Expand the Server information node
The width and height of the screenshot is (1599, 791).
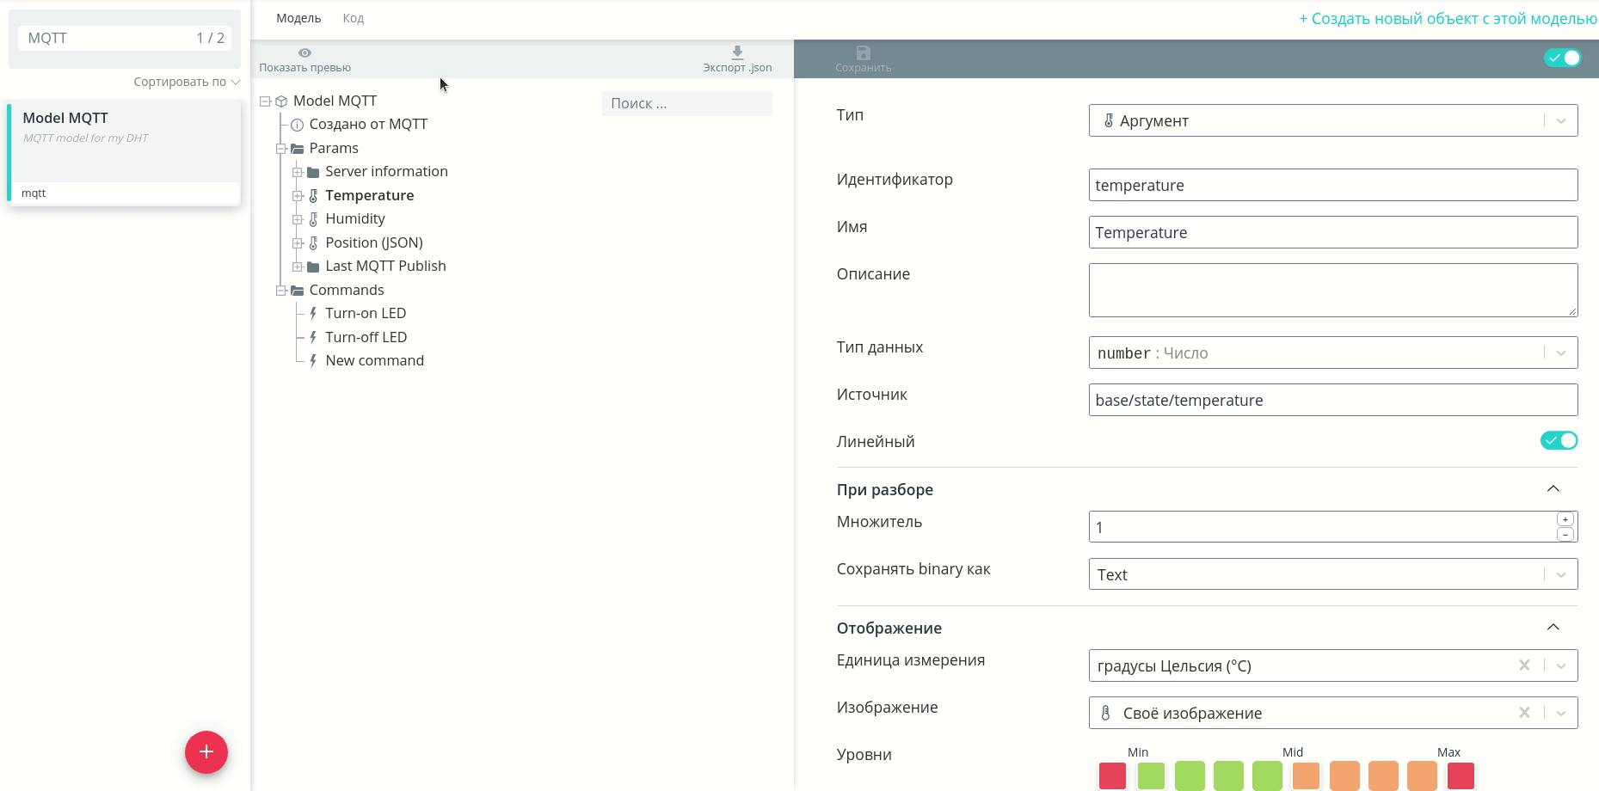[x=298, y=172]
